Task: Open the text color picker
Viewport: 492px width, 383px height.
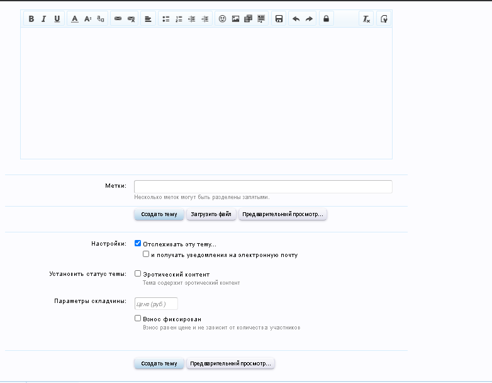Action: 74,19
